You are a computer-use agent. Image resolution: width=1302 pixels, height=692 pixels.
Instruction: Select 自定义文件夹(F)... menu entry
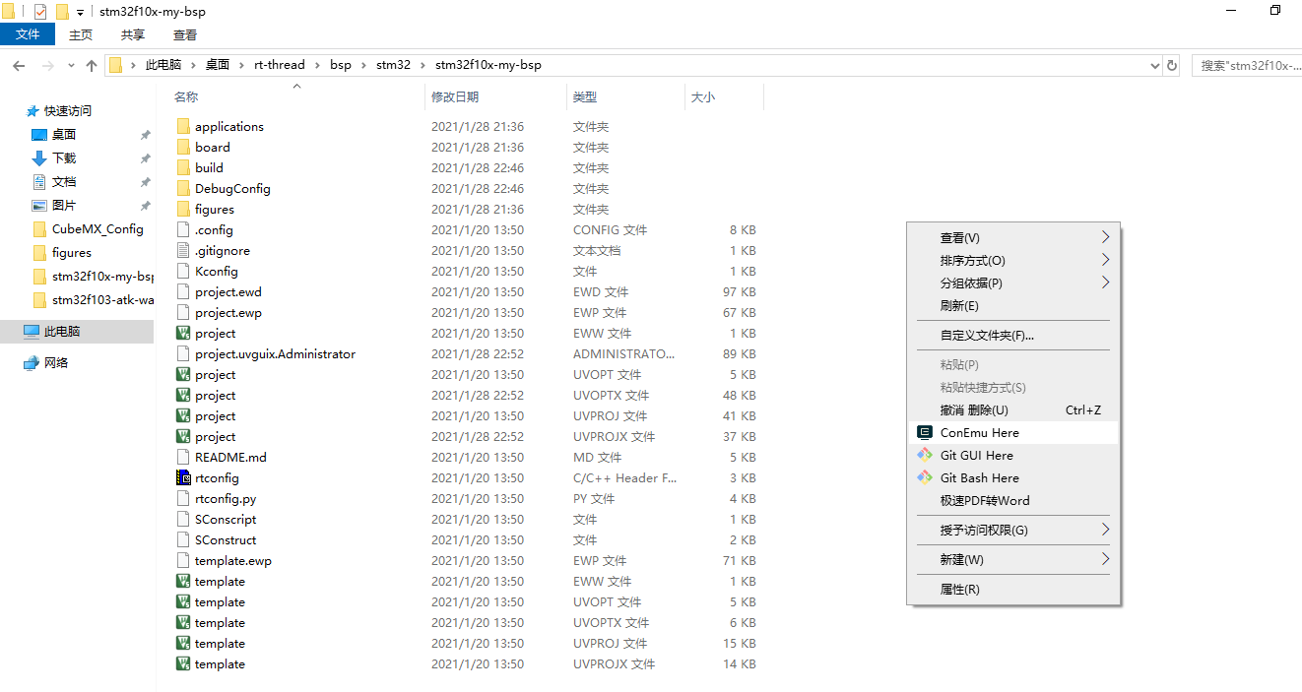(1013, 335)
